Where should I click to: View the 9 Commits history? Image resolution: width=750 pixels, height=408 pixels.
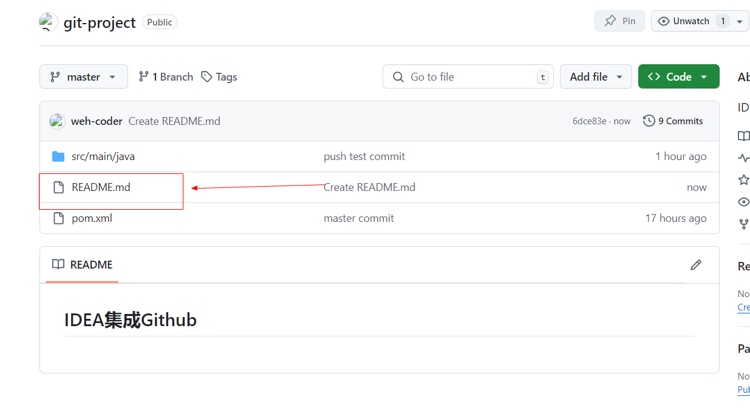click(x=673, y=121)
